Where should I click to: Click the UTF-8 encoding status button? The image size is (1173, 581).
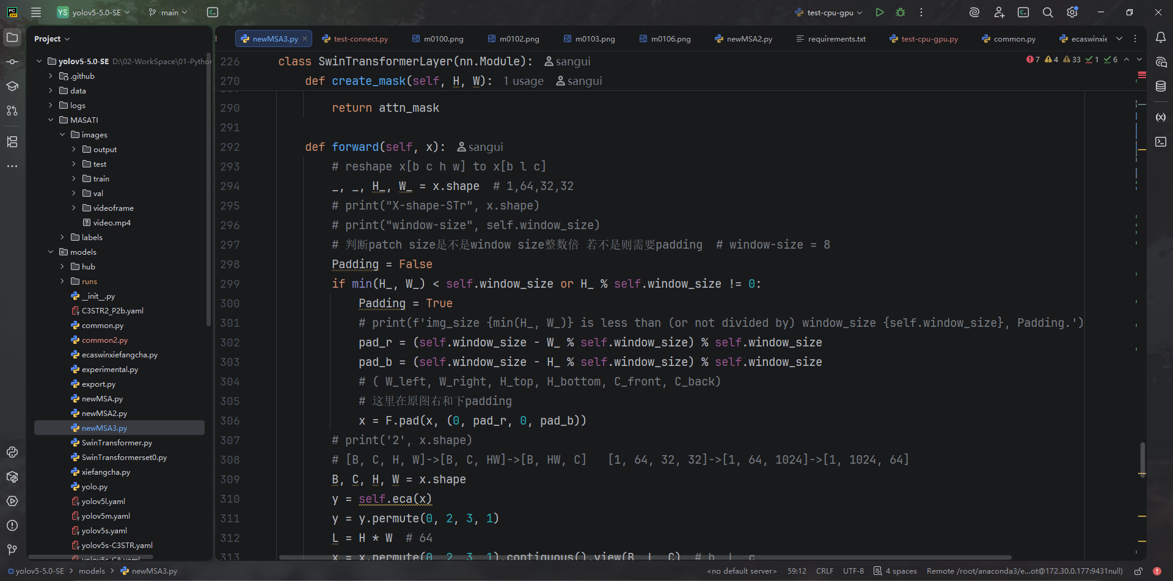click(x=853, y=571)
